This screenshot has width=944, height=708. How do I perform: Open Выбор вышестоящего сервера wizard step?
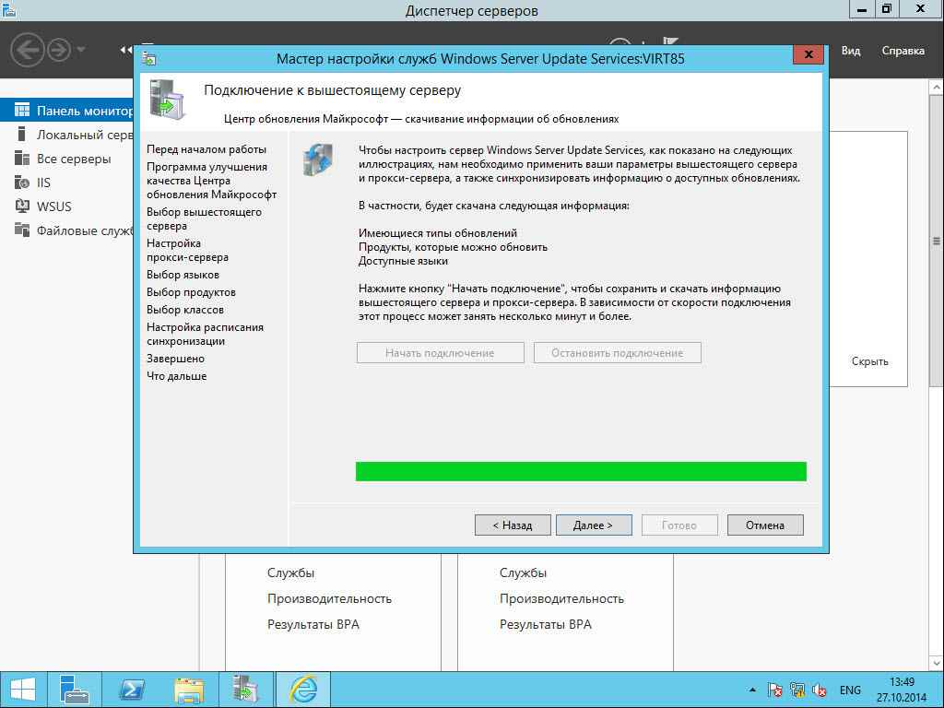204,218
